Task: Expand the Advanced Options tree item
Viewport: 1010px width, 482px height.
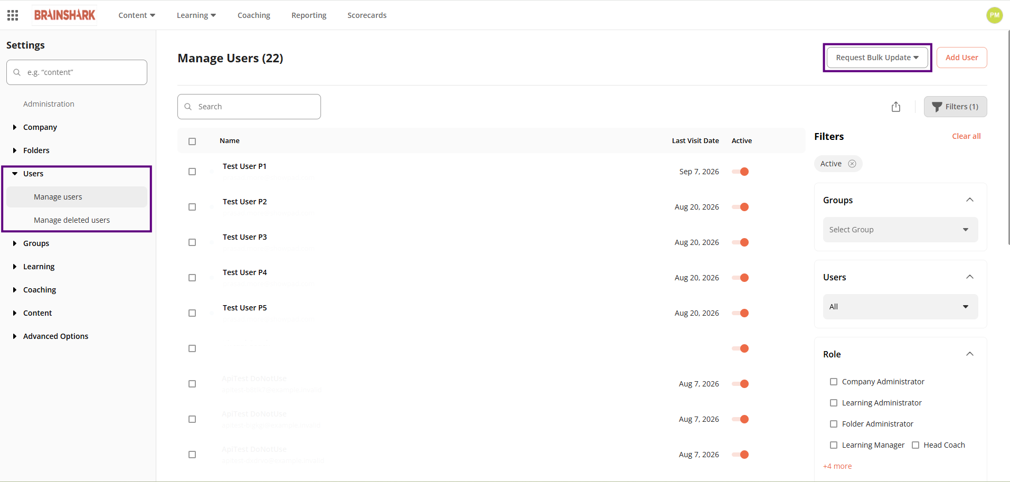Action: [x=15, y=336]
